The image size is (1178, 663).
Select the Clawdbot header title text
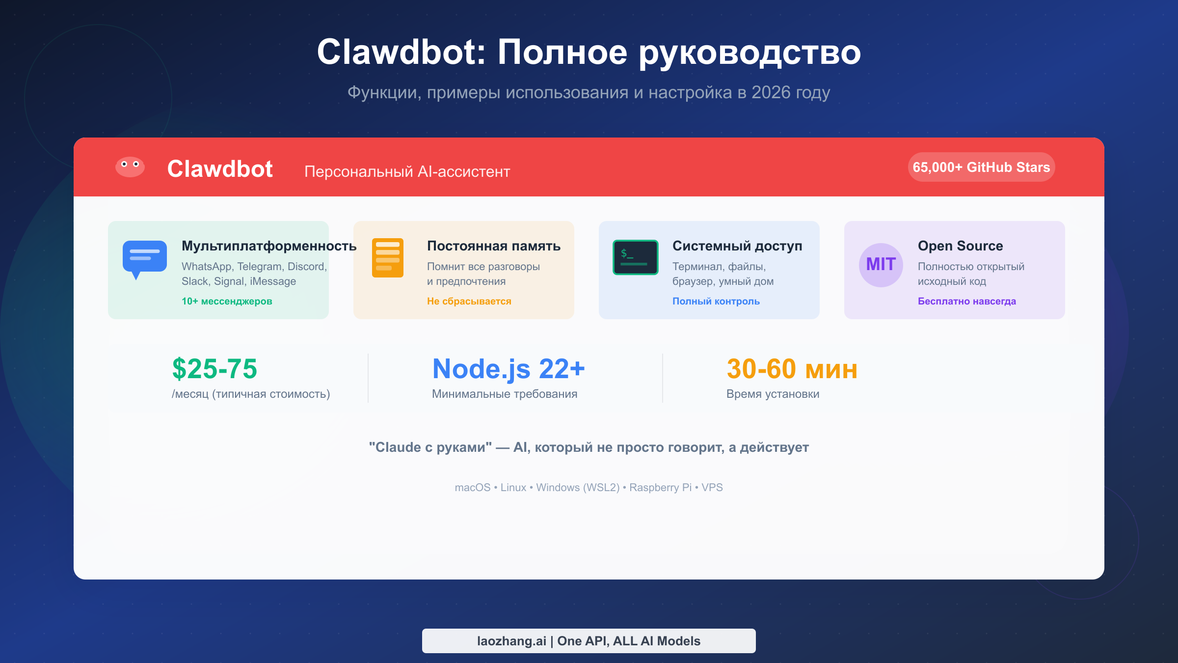[220, 169]
